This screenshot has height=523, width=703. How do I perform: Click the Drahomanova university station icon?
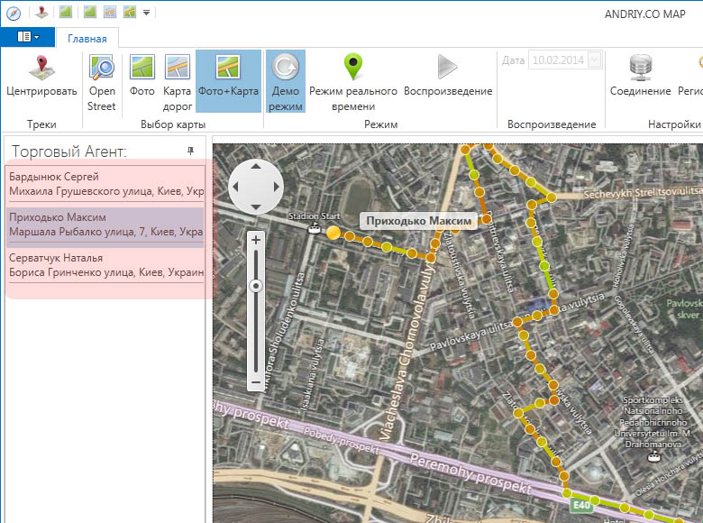tap(654, 457)
